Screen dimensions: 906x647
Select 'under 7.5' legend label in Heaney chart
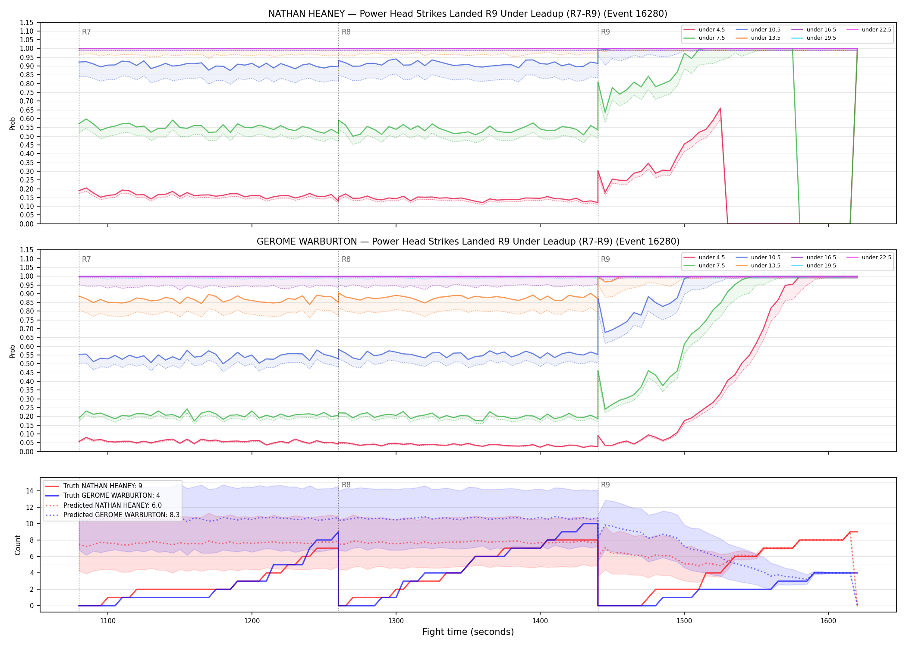tap(711, 38)
